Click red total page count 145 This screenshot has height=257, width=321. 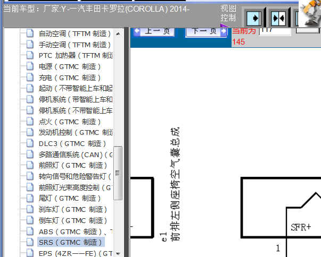coord(238,42)
